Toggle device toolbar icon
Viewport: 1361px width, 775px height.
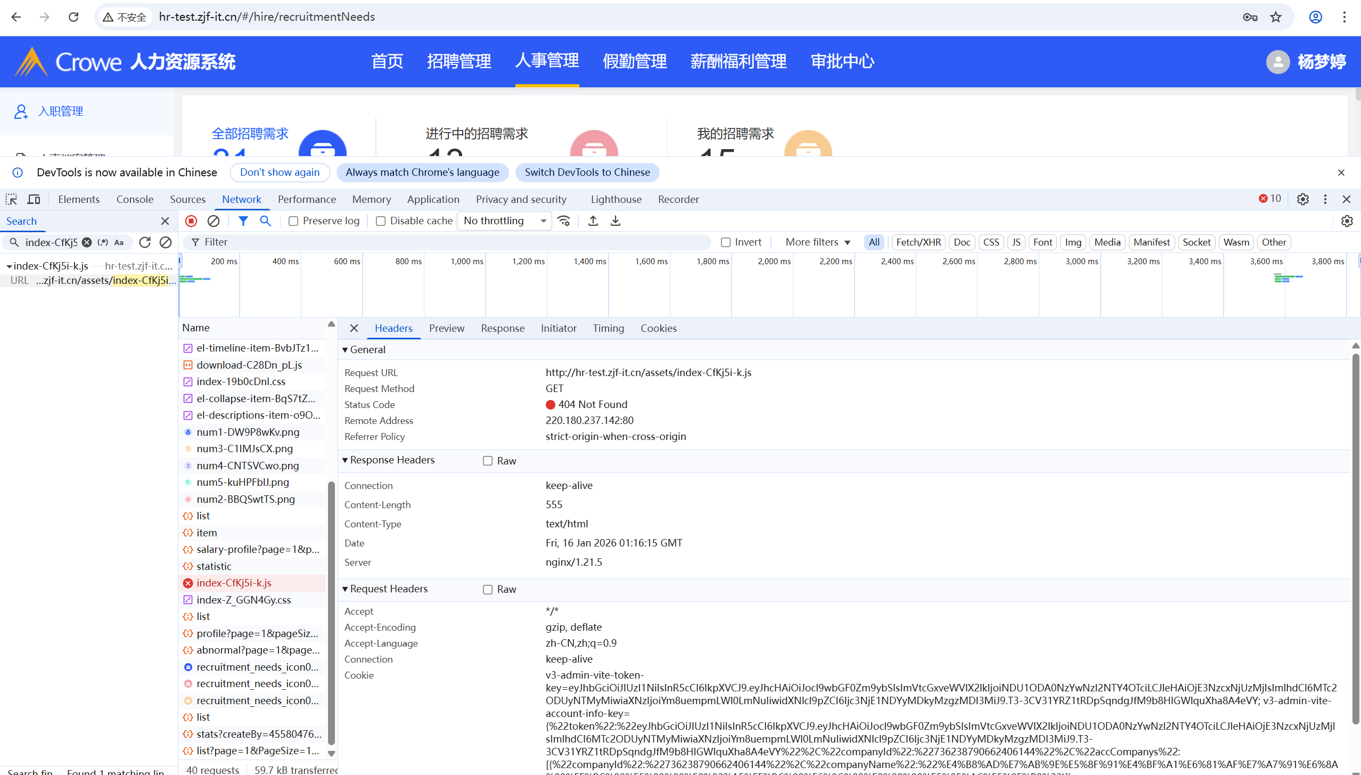34,199
